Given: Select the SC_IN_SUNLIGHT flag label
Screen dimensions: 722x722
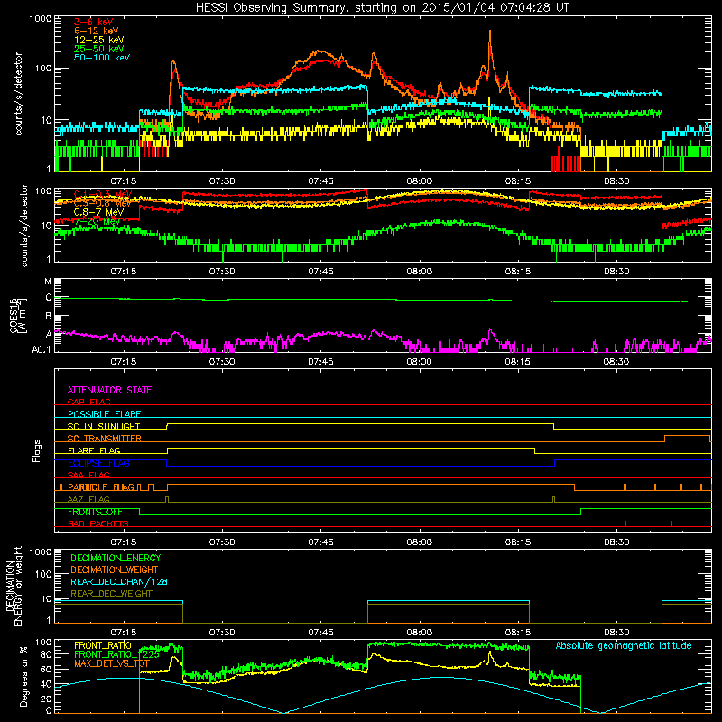Looking at the screenshot, I should pyautogui.click(x=104, y=426).
